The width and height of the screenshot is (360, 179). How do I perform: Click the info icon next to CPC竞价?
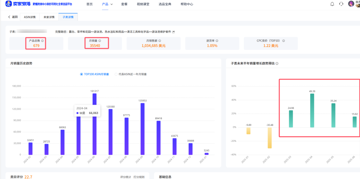[x=284, y=41]
